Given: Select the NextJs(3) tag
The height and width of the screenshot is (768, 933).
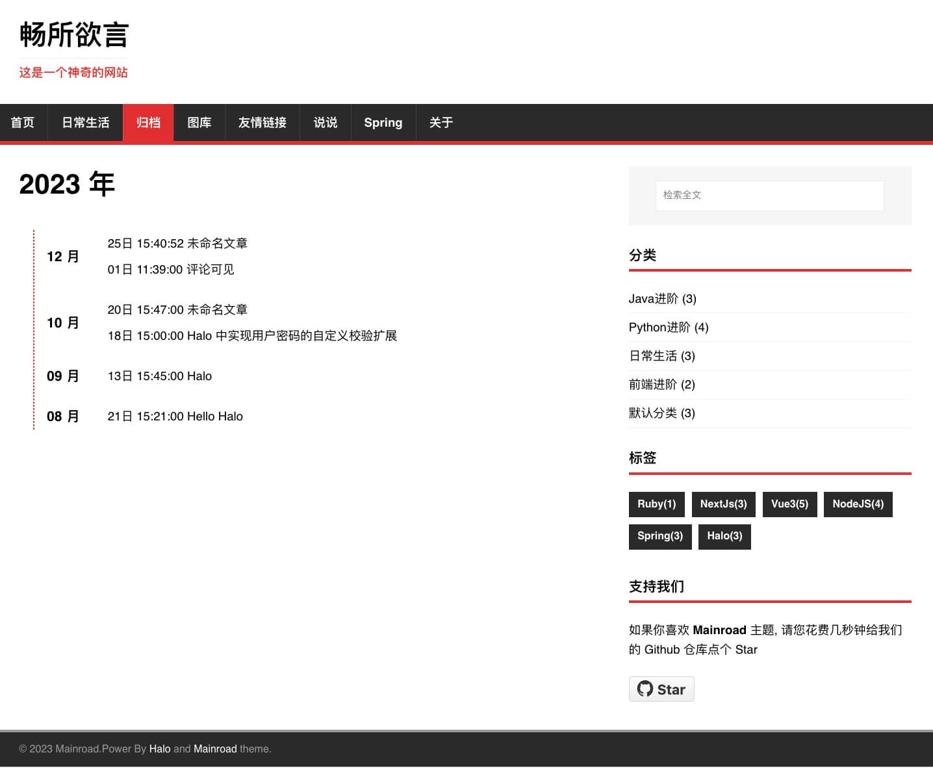Looking at the screenshot, I should click(x=723, y=504).
